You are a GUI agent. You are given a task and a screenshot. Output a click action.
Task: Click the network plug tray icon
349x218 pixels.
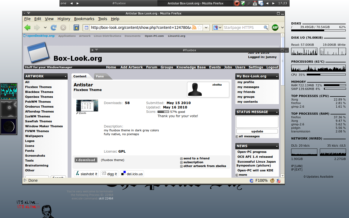(x=249, y=3)
